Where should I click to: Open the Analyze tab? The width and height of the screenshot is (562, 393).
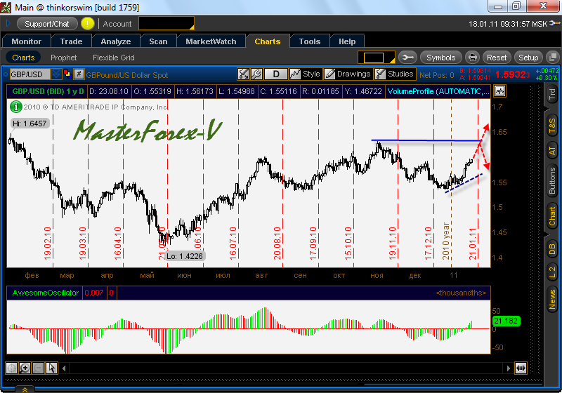tap(116, 41)
